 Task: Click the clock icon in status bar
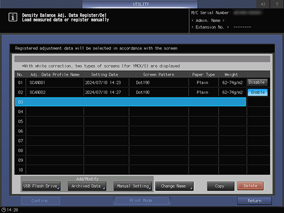coord(3,210)
